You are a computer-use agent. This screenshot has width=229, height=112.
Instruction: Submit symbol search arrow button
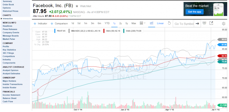[x=197, y=24]
